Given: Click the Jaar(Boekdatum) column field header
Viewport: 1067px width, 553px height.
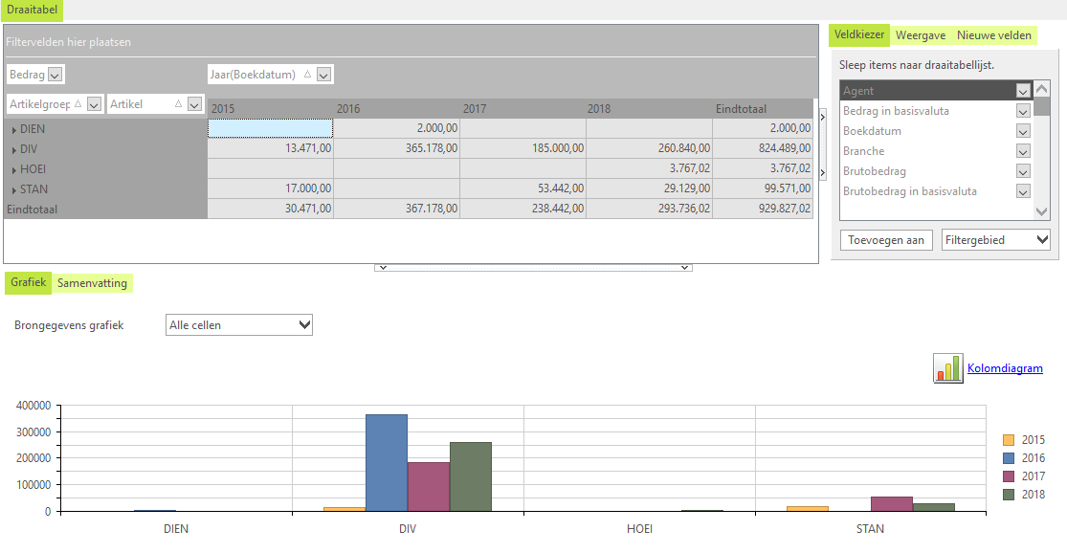Looking at the screenshot, I should (271, 74).
